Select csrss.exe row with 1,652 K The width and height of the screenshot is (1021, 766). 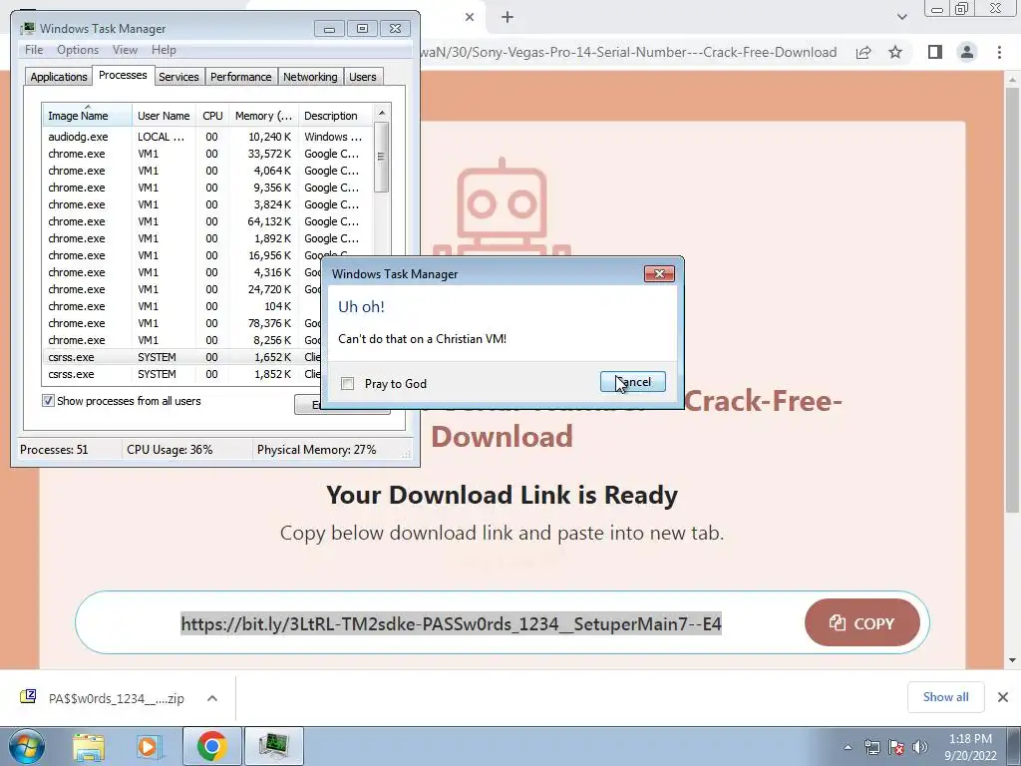tap(182, 357)
